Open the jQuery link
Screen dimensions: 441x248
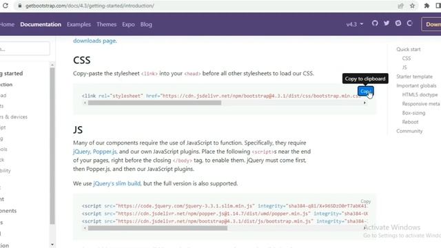coord(81,152)
